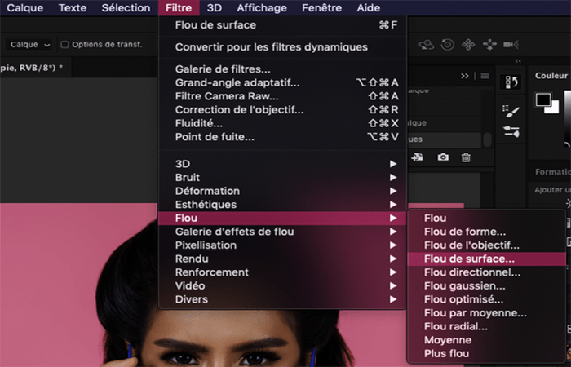Create new document from current state

click(x=418, y=157)
